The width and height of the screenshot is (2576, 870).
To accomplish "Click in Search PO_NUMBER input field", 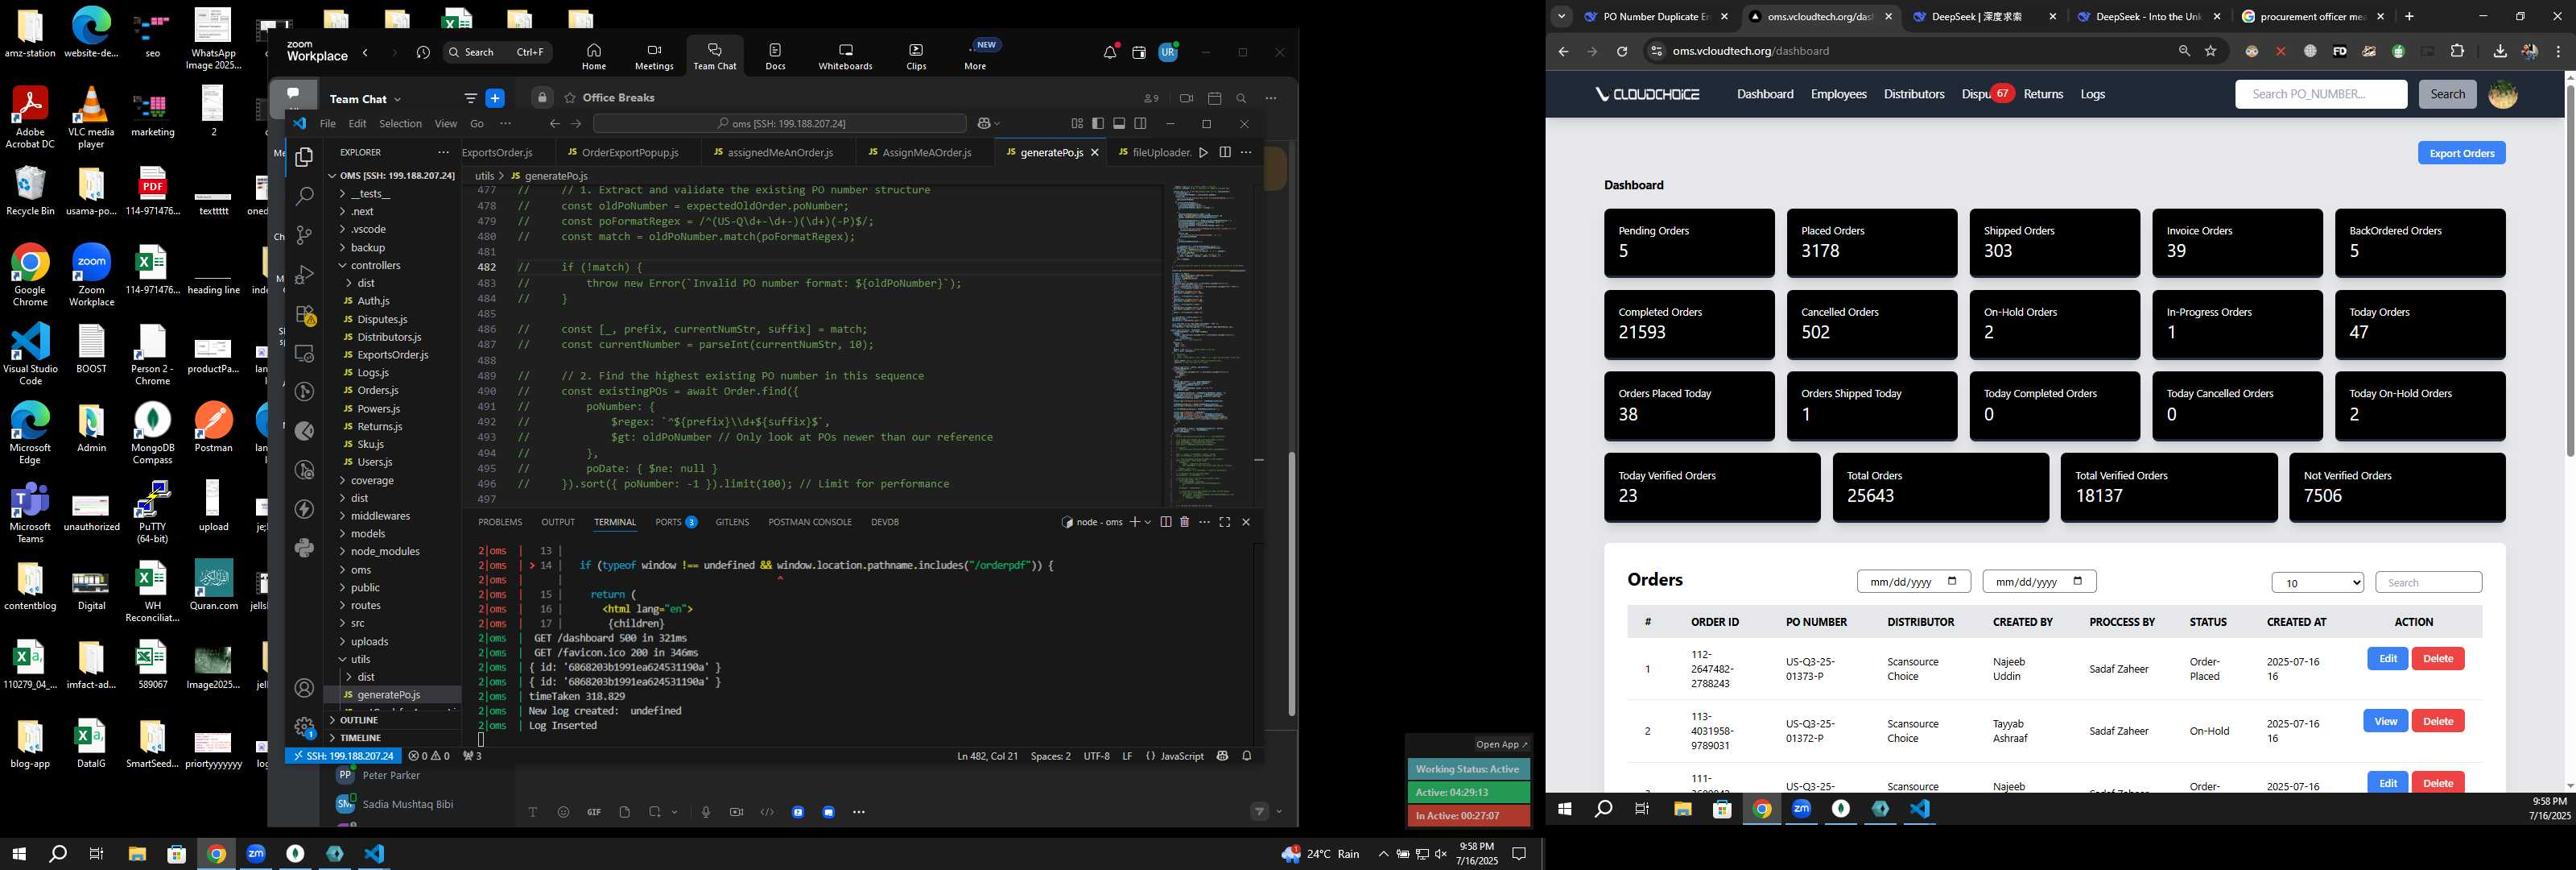I will [x=2320, y=94].
